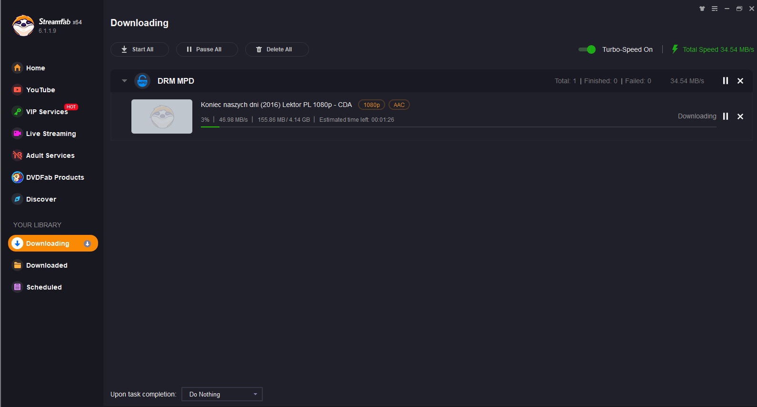
Task: Click the DRM MPD group title
Action: (176, 81)
